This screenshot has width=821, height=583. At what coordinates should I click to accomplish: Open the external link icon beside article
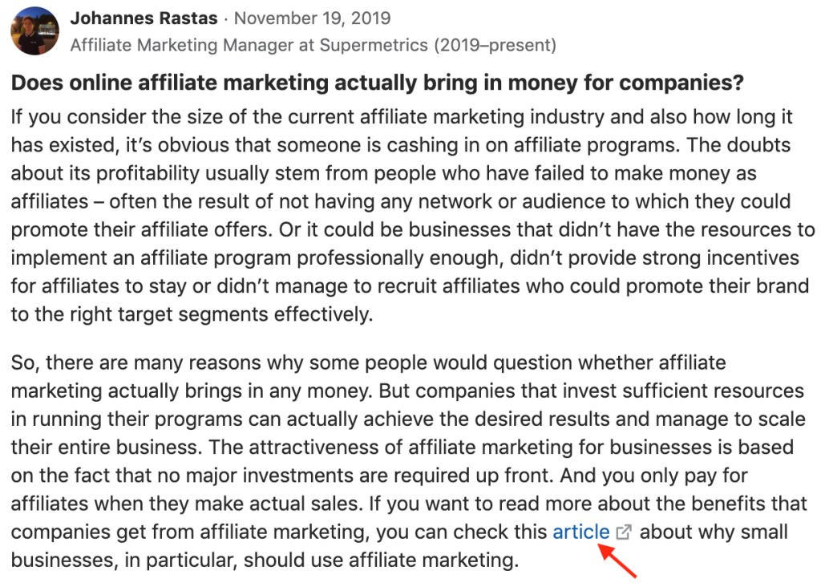624,532
